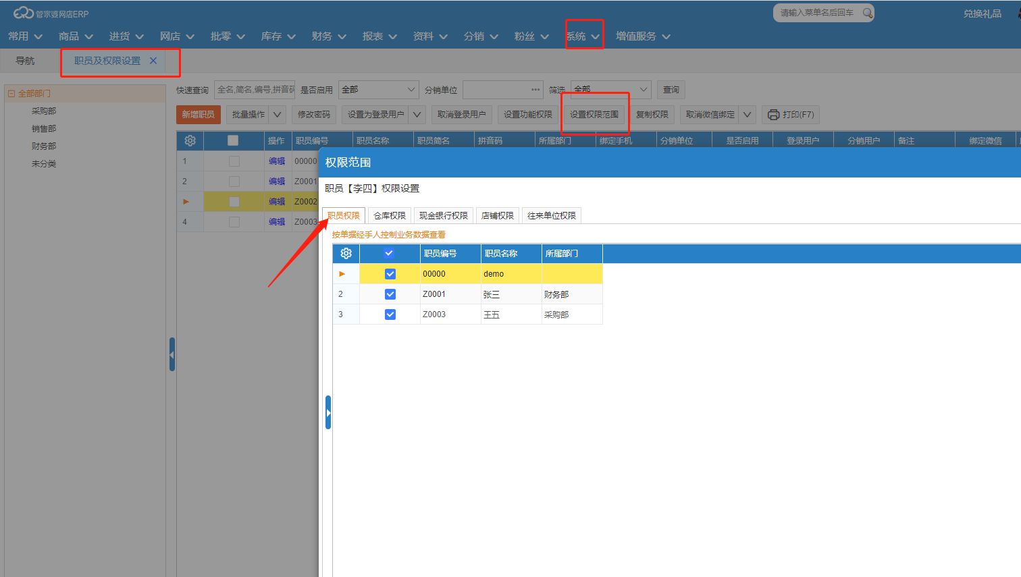Click the ellipsis icon in 分销单位 field
Image resolution: width=1021 pixels, height=577 pixels.
[x=535, y=90]
